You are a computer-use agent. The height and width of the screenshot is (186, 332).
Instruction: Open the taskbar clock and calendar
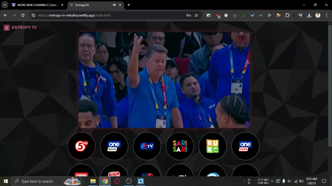(312, 181)
